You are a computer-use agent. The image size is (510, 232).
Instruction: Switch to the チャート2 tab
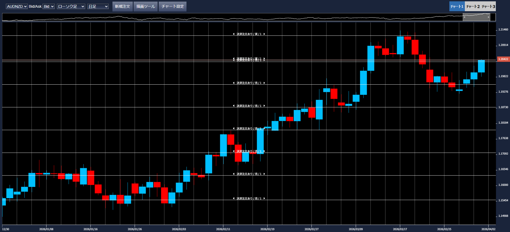click(473, 6)
